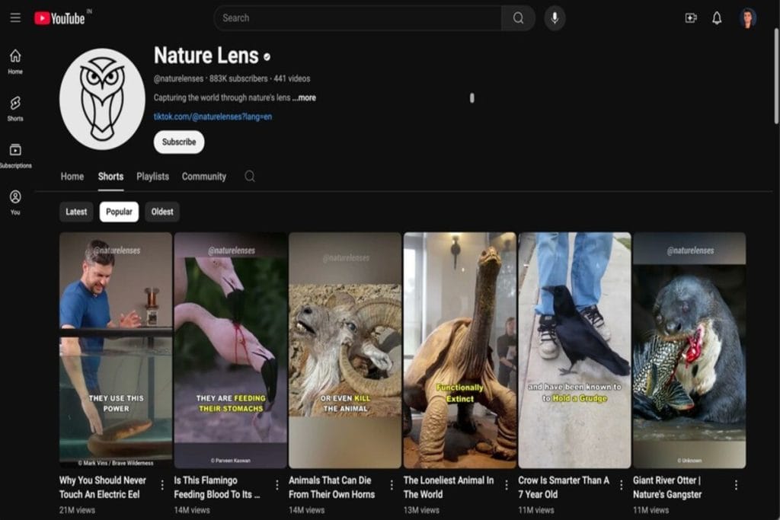
Task: Sort shorts by Oldest
Action: click(x=162, y=212)
